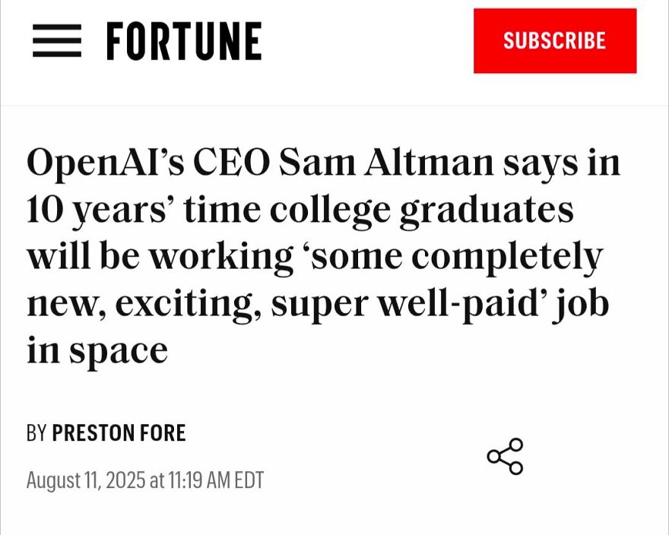
Task: Click the BY PRESTON FORE byline
Action: click(x=106, y=433)
